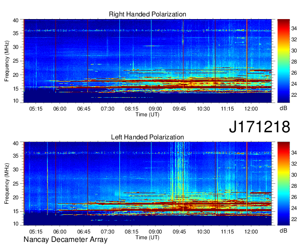Click the 26 dB value on Right Handed colorbar
This screenshot has width=302, height=245.
point(294,73)
